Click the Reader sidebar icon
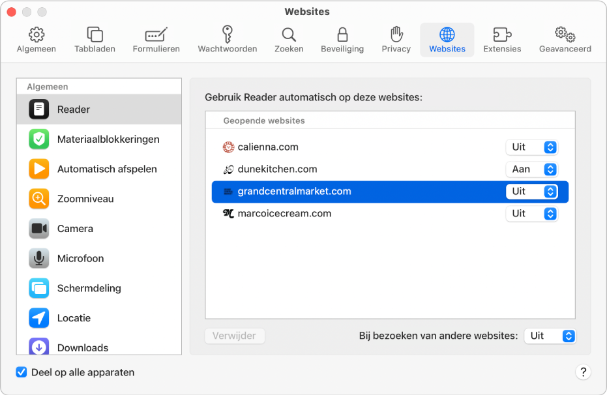 pyautogui.click(x=38, y=109)
